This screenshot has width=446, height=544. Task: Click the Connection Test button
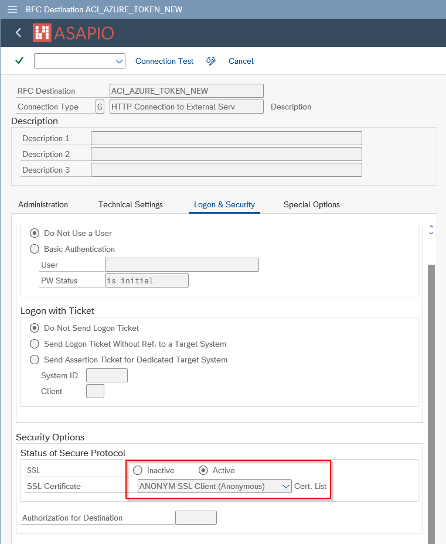(x=164, y=61)
